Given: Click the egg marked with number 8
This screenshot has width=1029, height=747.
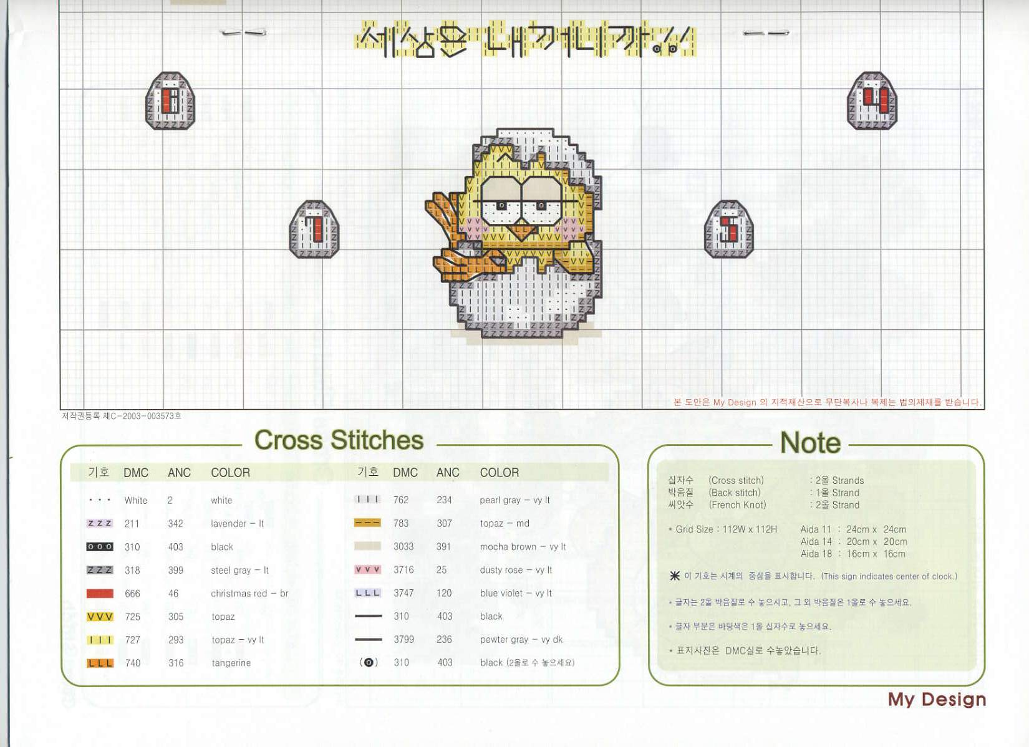Looking at the screenshot, I should click(x=170, y=101).
